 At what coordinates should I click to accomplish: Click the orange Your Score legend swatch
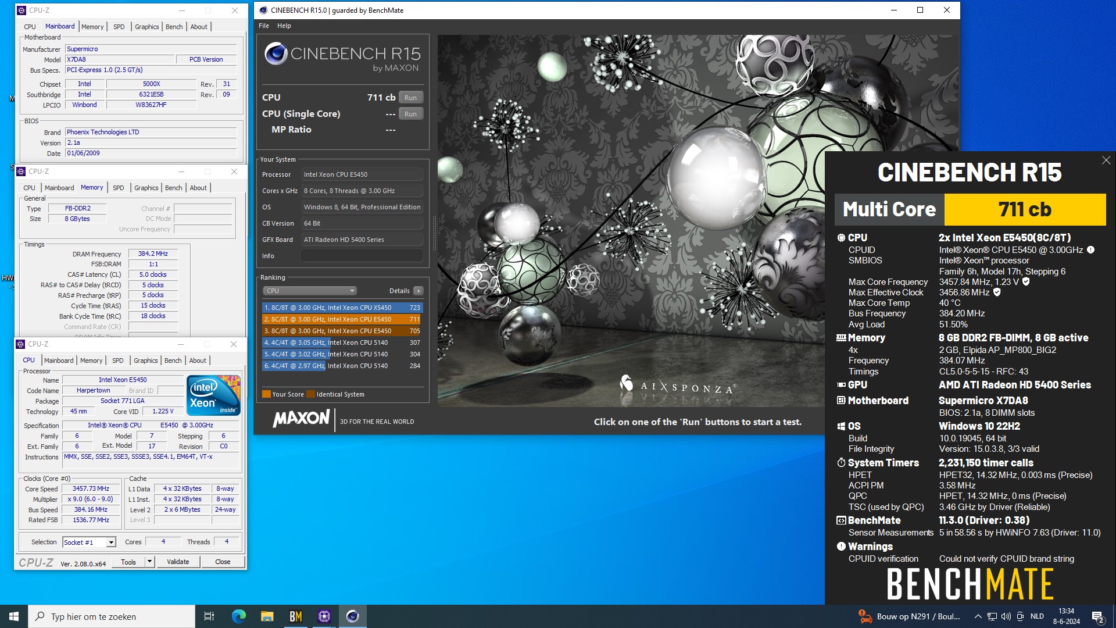pos(266,394)
